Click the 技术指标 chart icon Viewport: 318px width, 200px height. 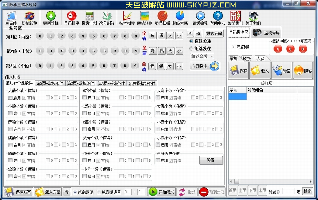127,16
